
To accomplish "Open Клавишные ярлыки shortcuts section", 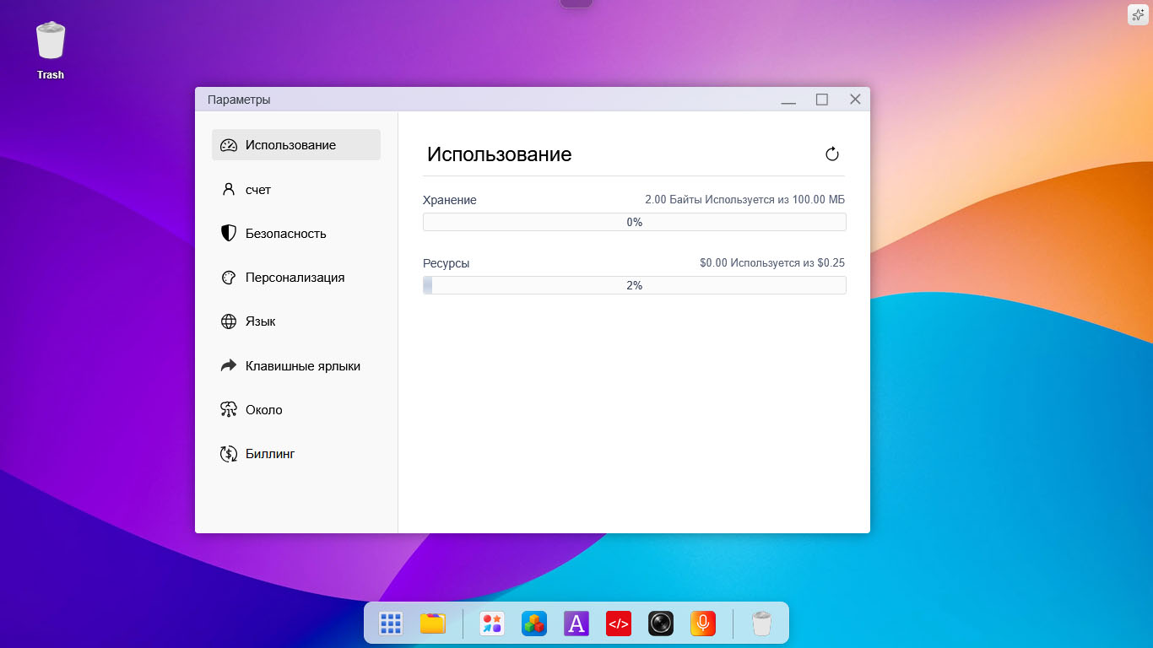I will pos(296,366).
